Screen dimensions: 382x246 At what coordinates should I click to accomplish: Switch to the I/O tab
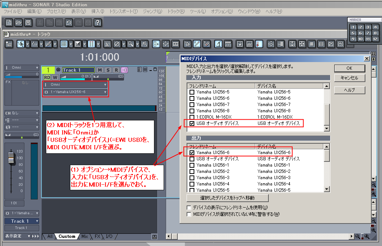point(109,236)
